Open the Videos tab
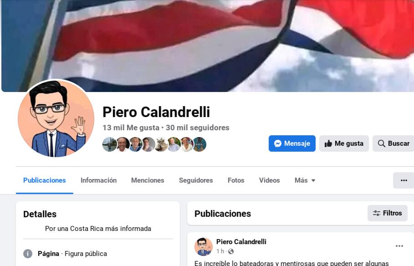This screenshot has height=266, width=414. click(269, 180)
